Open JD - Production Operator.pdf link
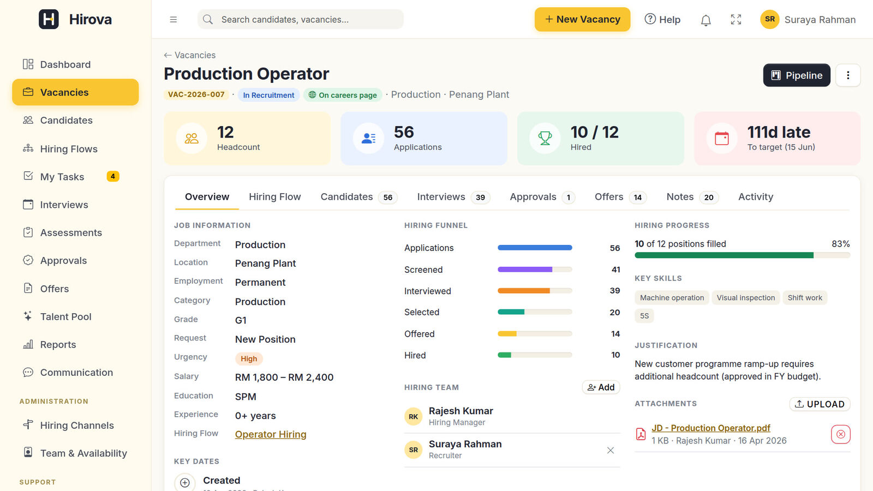The height and width of the screenshot is (491, 873). tap(711, 428)
